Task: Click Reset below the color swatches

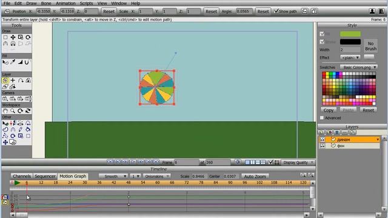Action: coord(368,110)
